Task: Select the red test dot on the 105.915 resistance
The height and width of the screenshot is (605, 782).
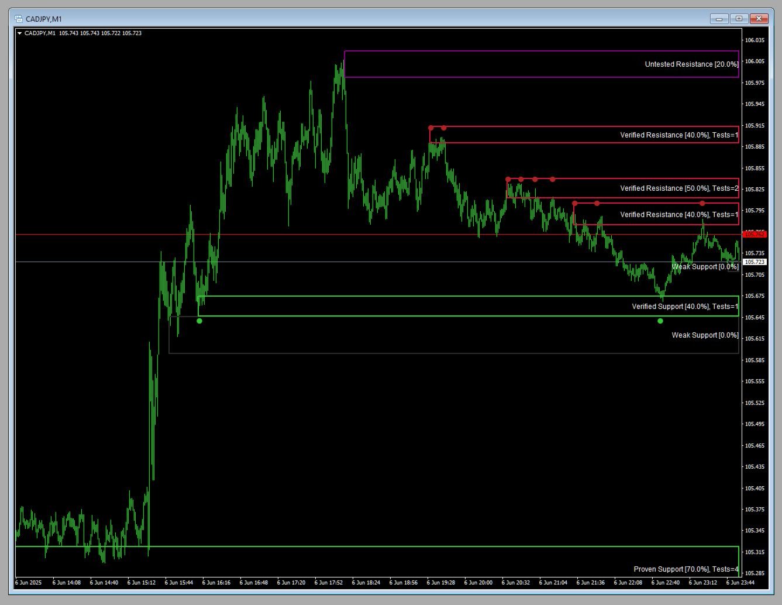Action: tap(431, 127)
